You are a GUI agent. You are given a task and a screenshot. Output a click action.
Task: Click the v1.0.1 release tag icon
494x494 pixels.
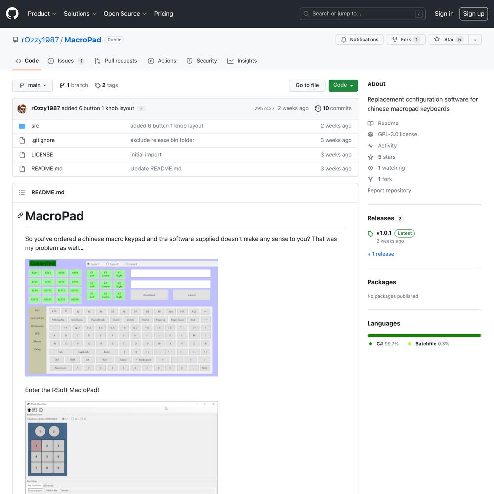370,234
